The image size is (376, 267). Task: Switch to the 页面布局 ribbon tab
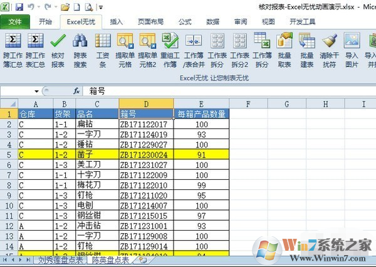coord(151,21)
